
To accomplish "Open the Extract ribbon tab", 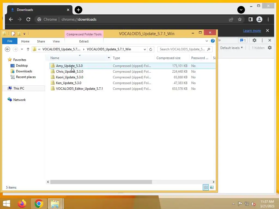I will click(x=84, y=41).
